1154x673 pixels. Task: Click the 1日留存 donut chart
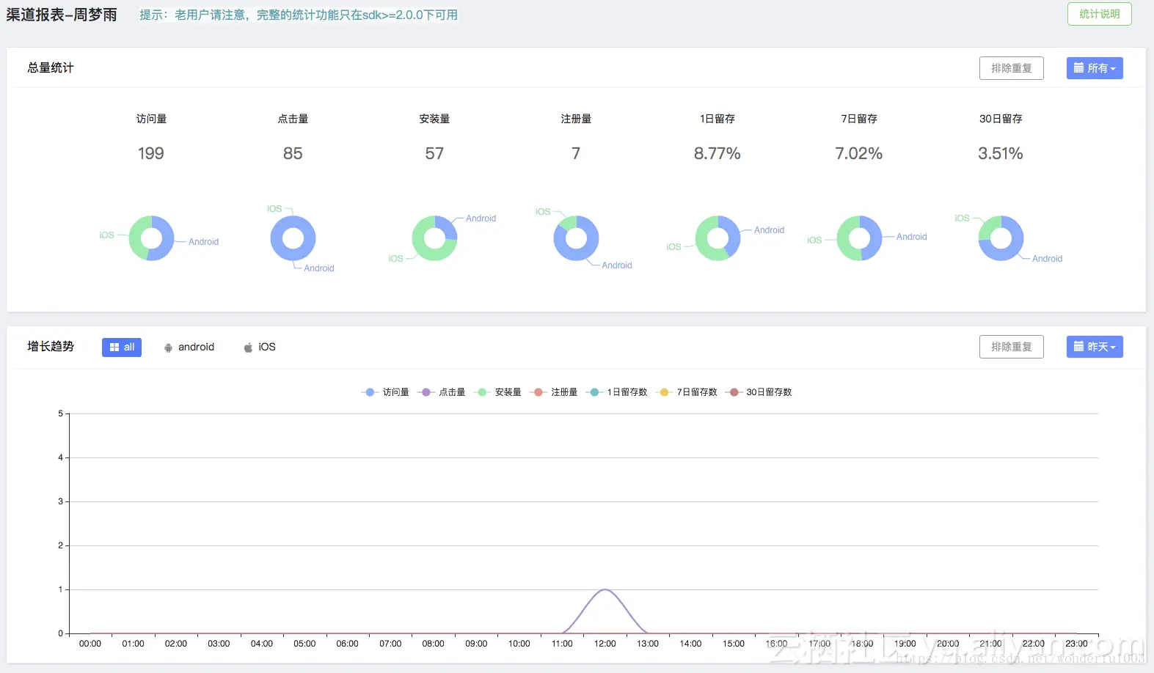click(717, 238)
